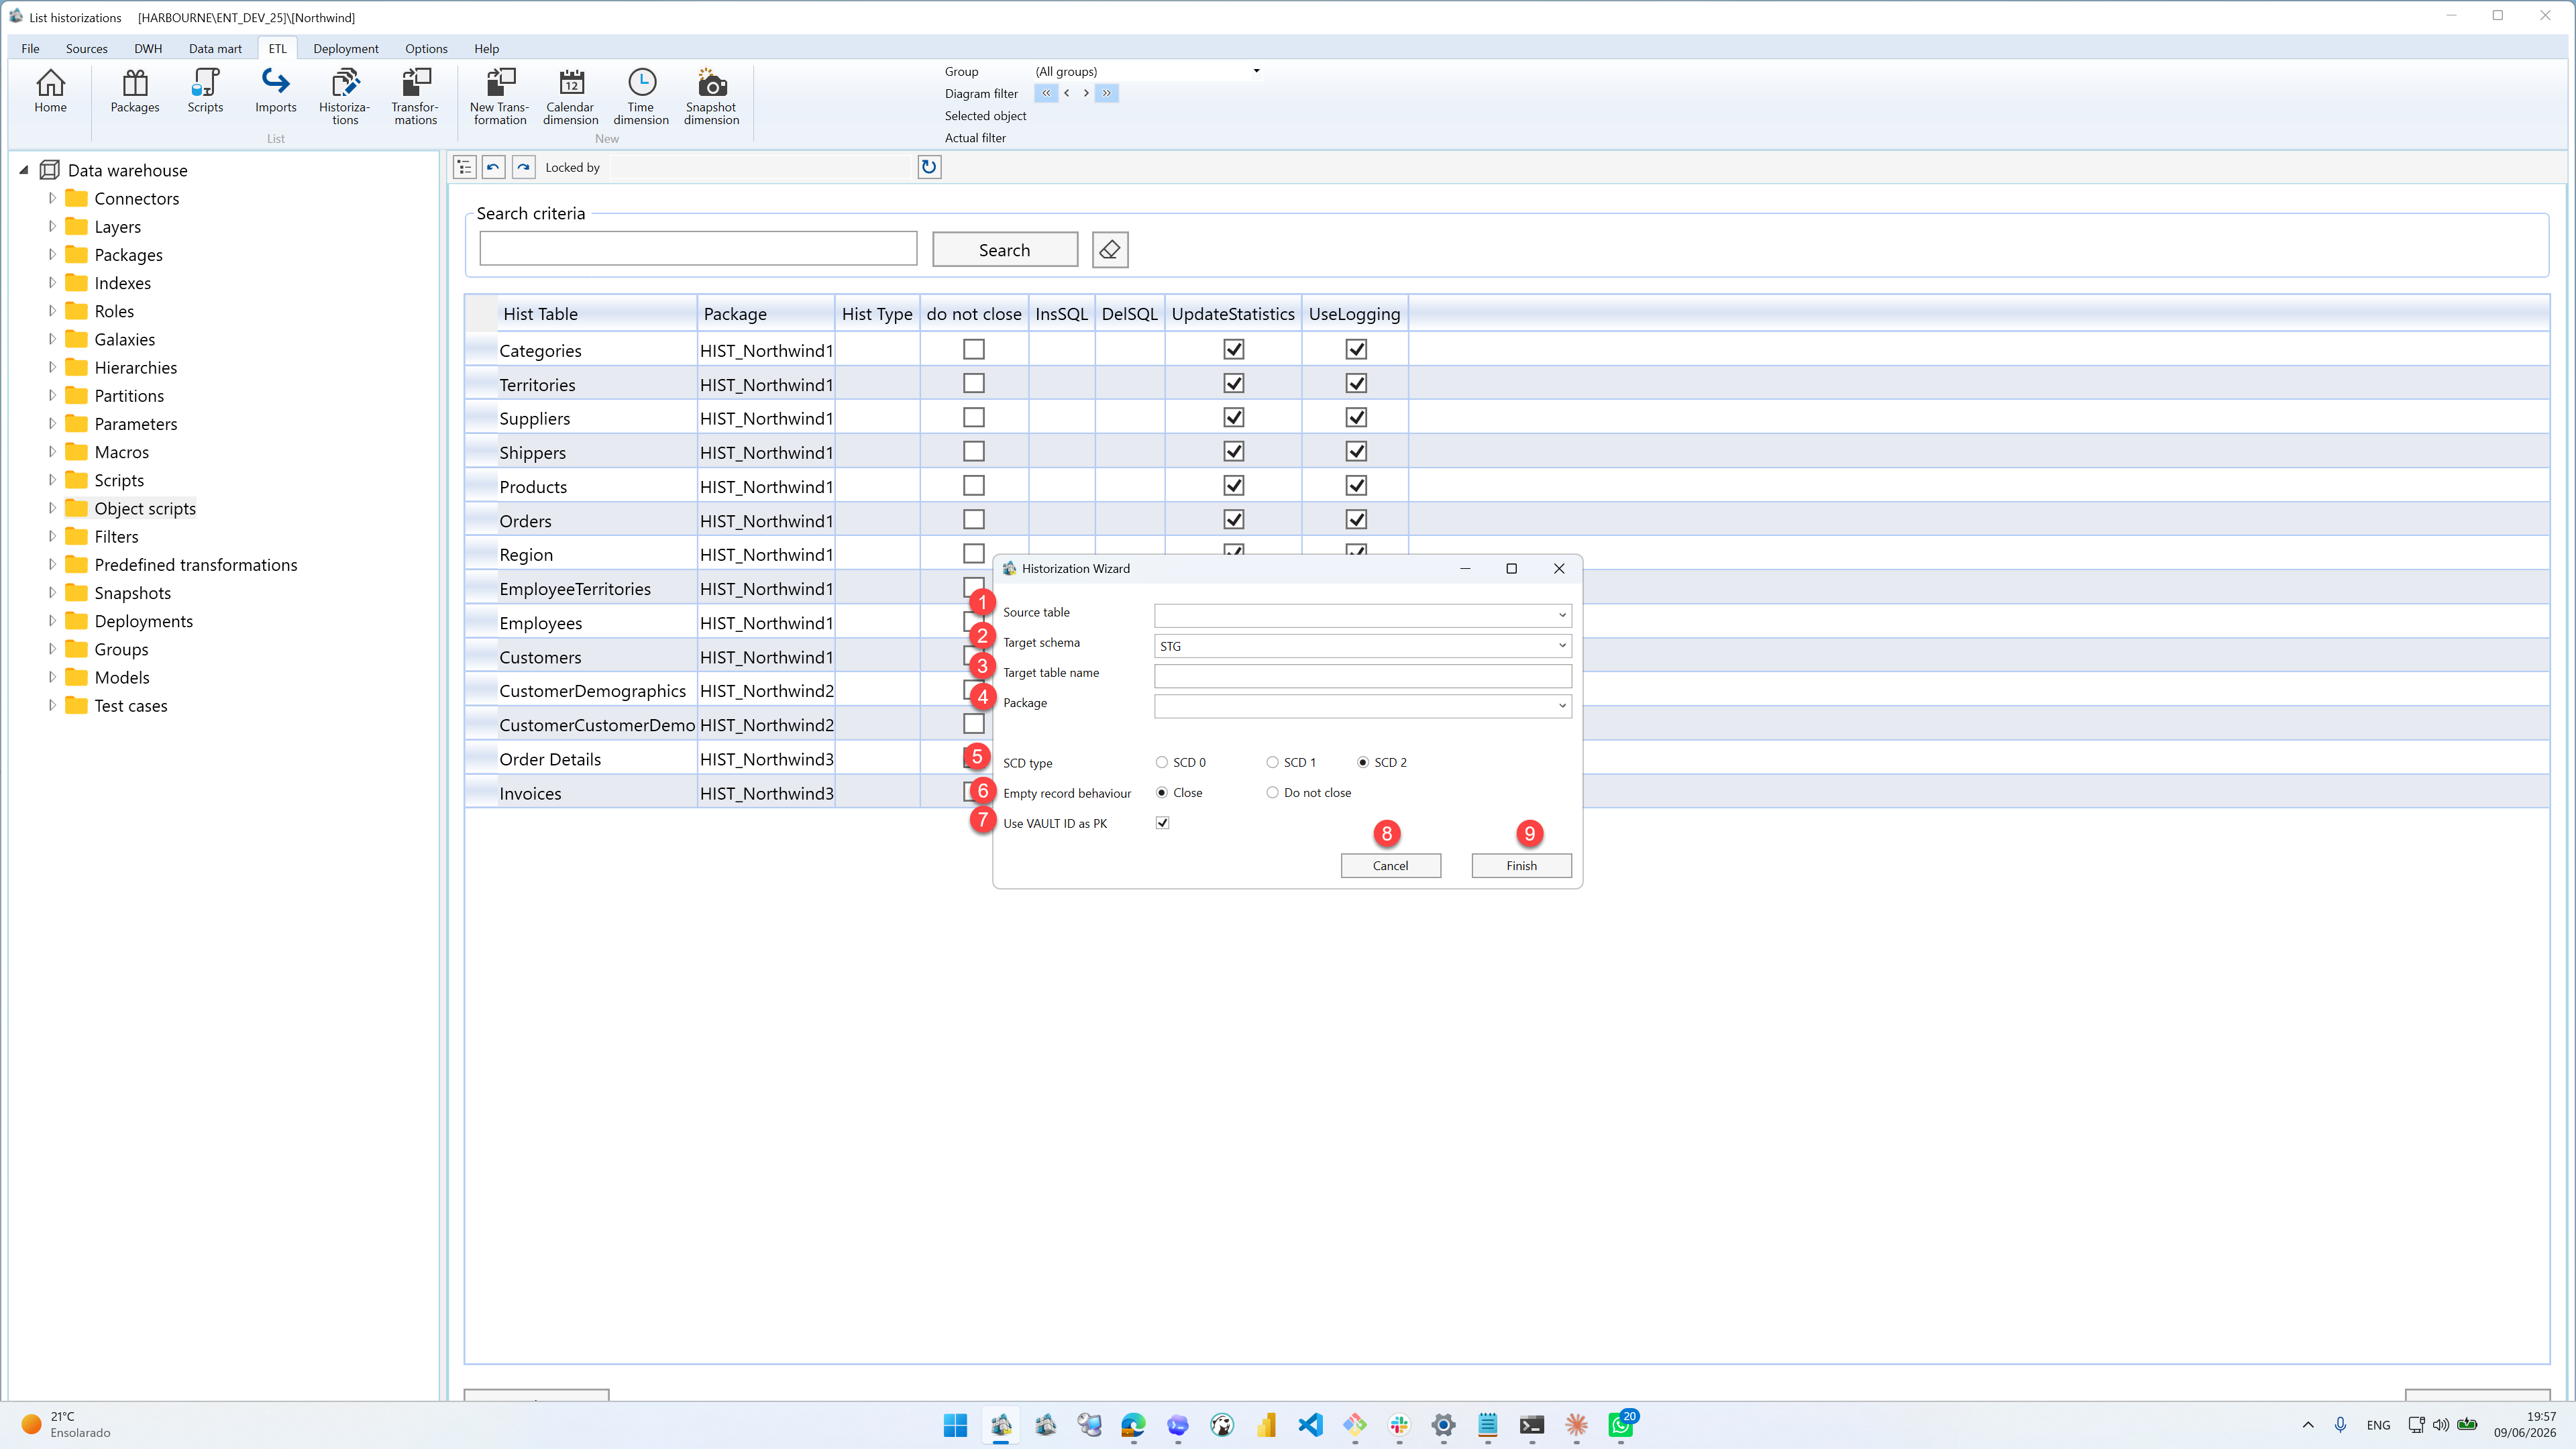Create a New Transformation

click(500, 97)
